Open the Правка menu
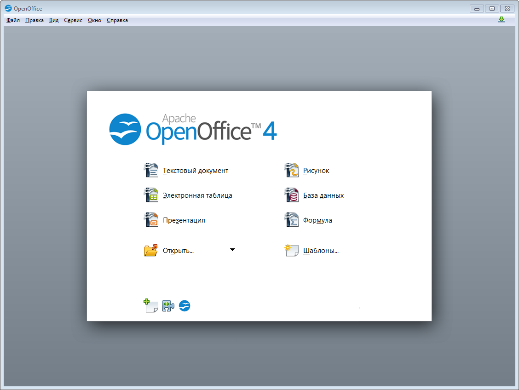The image size is (519, 390). 35,20
